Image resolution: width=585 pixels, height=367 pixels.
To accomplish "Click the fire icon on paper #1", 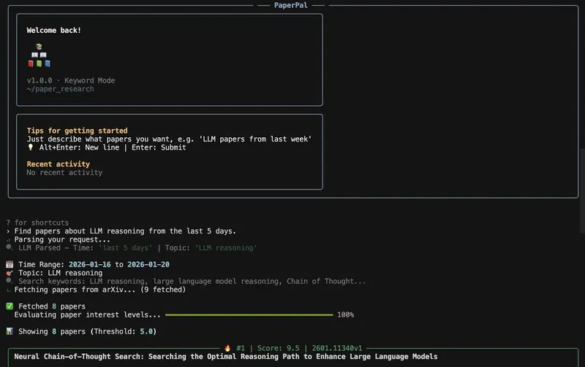I will pyautogui.click(x=227, y=348).
